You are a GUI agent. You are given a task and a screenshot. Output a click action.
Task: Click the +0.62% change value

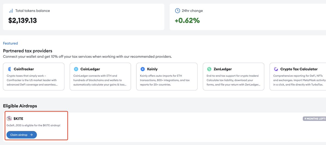tap(187, 20)
